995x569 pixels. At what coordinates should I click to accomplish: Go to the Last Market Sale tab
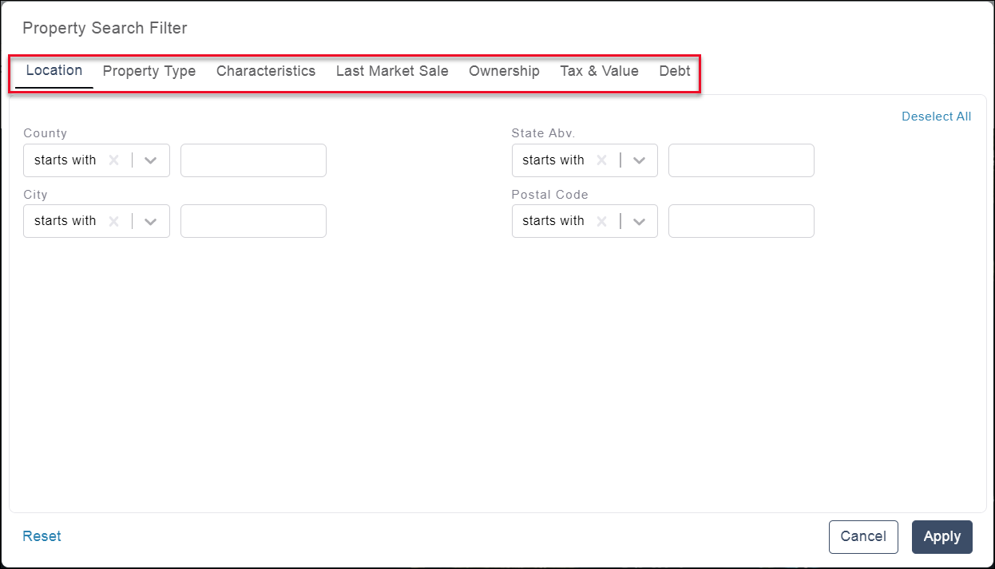[392, 71]
